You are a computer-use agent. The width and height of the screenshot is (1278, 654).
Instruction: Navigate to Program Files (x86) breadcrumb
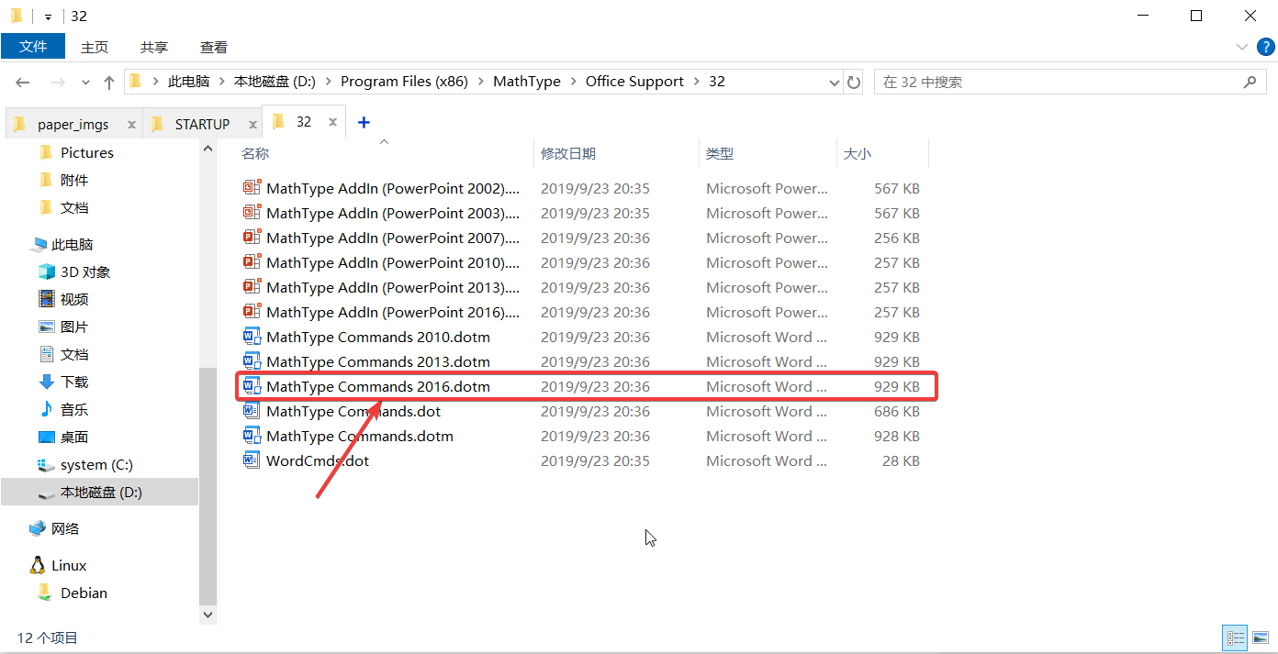click(404, 82)
